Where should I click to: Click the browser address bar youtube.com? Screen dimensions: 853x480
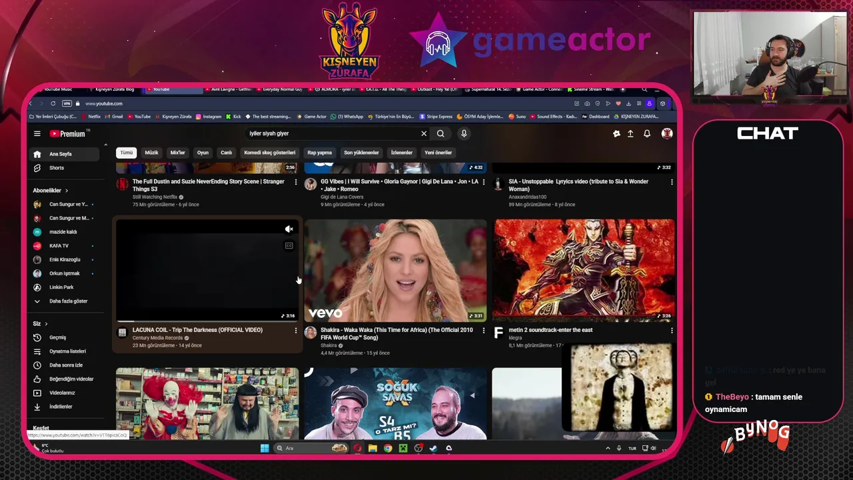coord(103,103)
